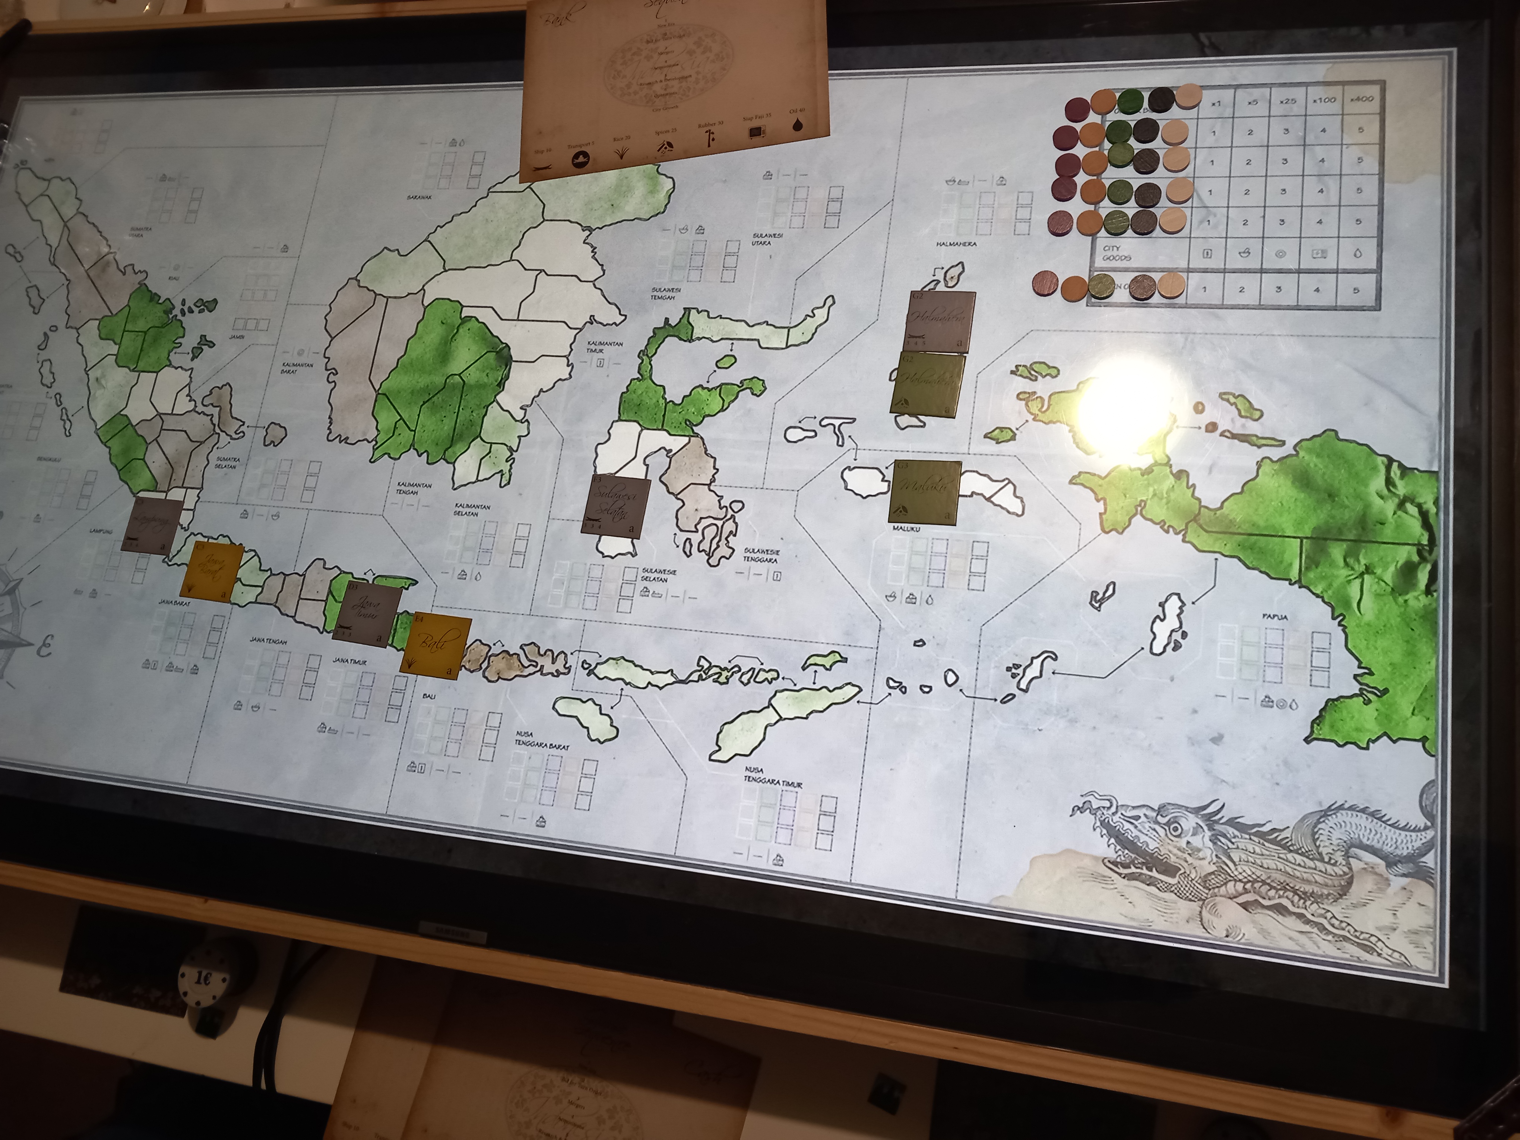1520x1140 pixels.
Task: Click the NUSA TENGGARA TIMUR label
Action: [773, 776]
